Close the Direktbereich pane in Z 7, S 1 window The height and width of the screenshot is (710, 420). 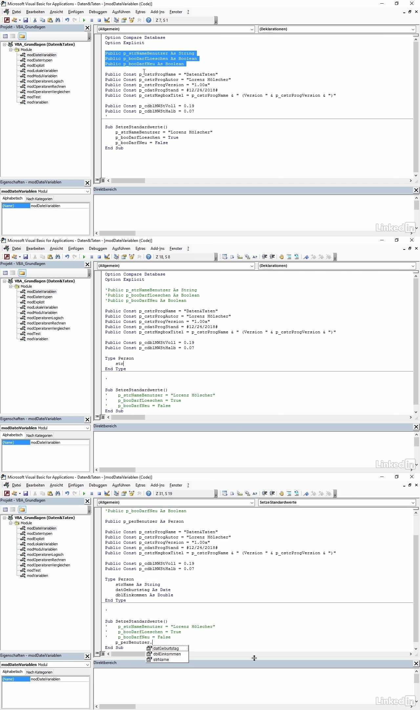point(416,190)
